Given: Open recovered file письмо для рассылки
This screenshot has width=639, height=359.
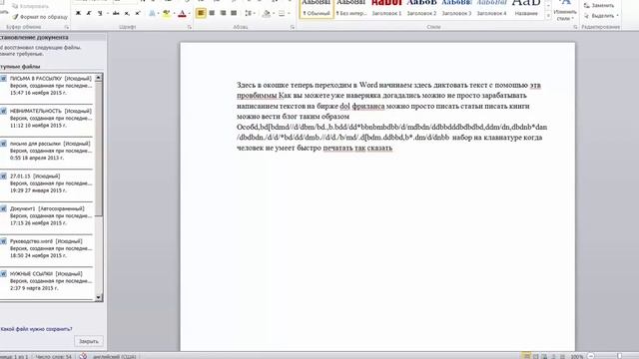Looking at the screenshot, I should click(47, 151).
